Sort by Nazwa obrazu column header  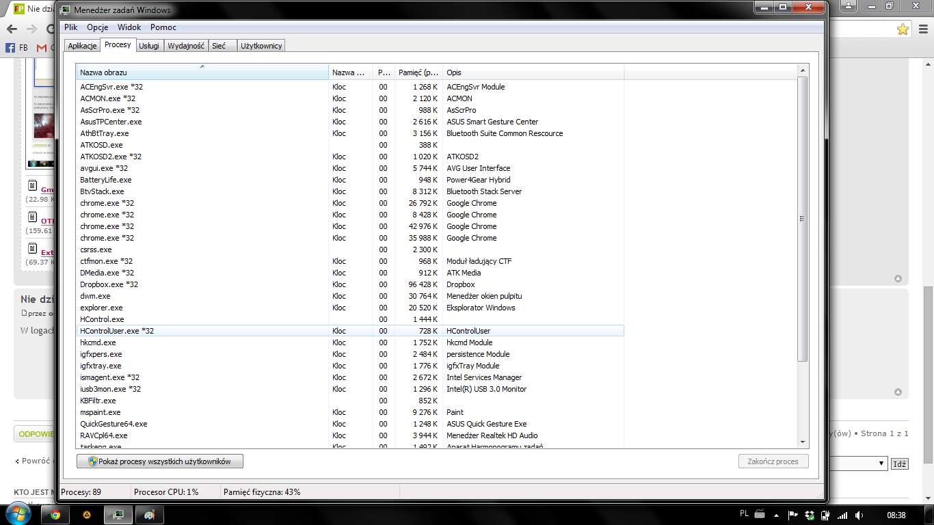[202, 72]
